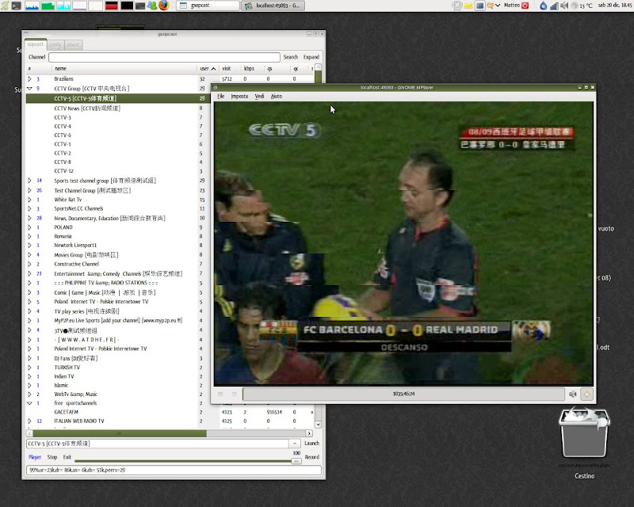Expand SportsNet.CC Channels group
The height and width of the screenshot is (507, 634).
29,208
